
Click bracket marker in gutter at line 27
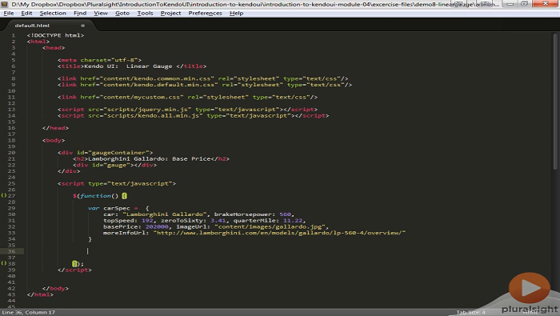[x=3, y=196]
